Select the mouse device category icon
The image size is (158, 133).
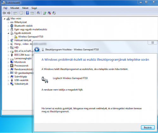[x=12, y=29]
